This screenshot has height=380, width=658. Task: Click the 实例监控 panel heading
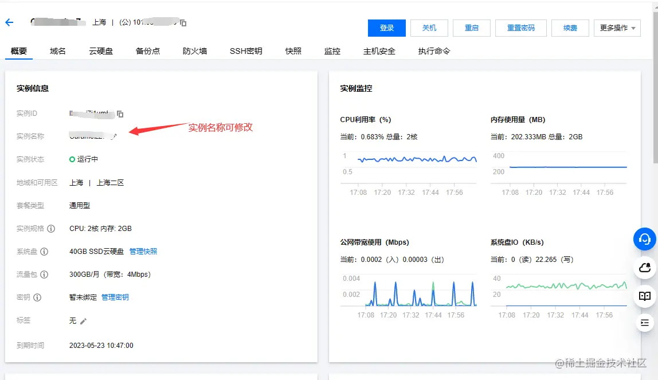[356, 88]
